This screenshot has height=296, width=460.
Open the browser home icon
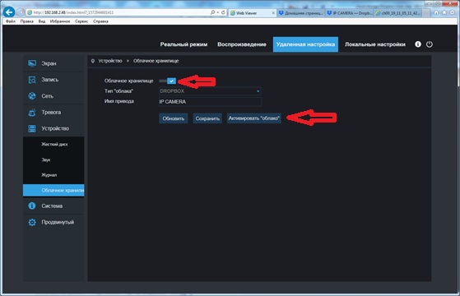coord(436,12)
